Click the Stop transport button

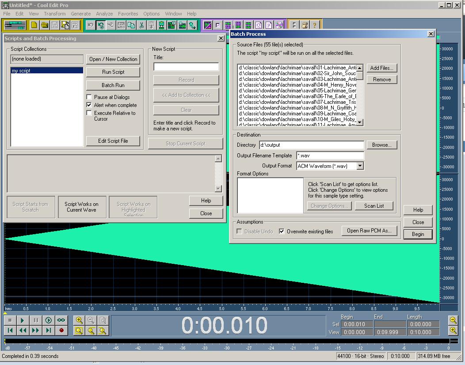(10, 320)
